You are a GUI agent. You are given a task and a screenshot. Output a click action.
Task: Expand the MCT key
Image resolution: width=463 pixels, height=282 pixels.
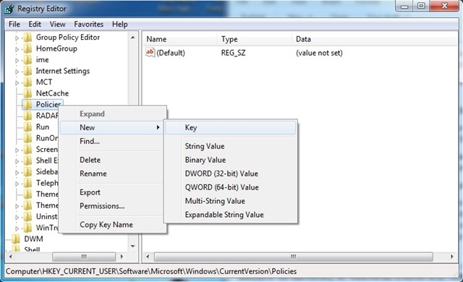point(17,83)
